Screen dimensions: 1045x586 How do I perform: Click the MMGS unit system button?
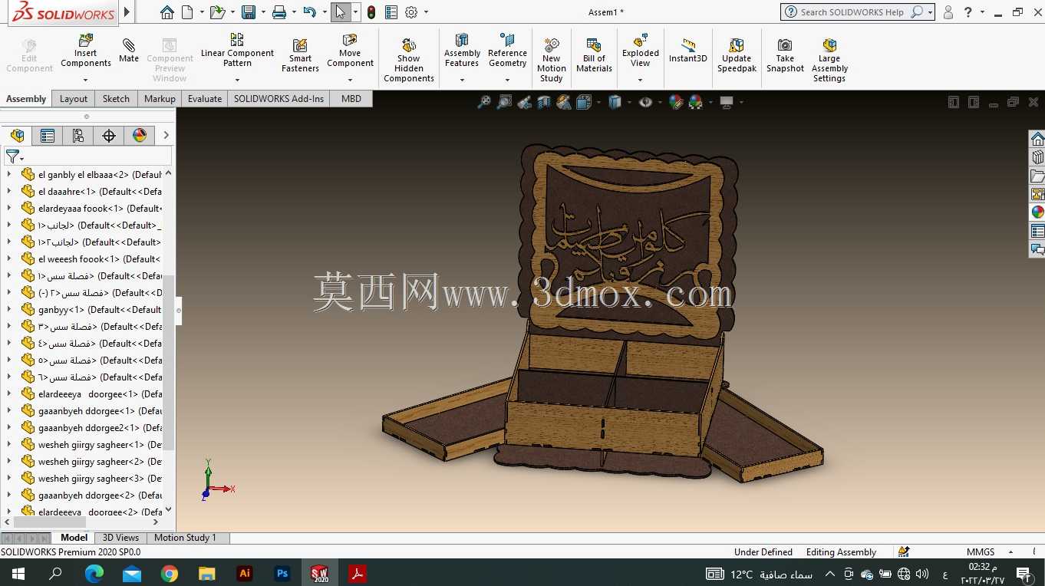click(x=981, y=552)
